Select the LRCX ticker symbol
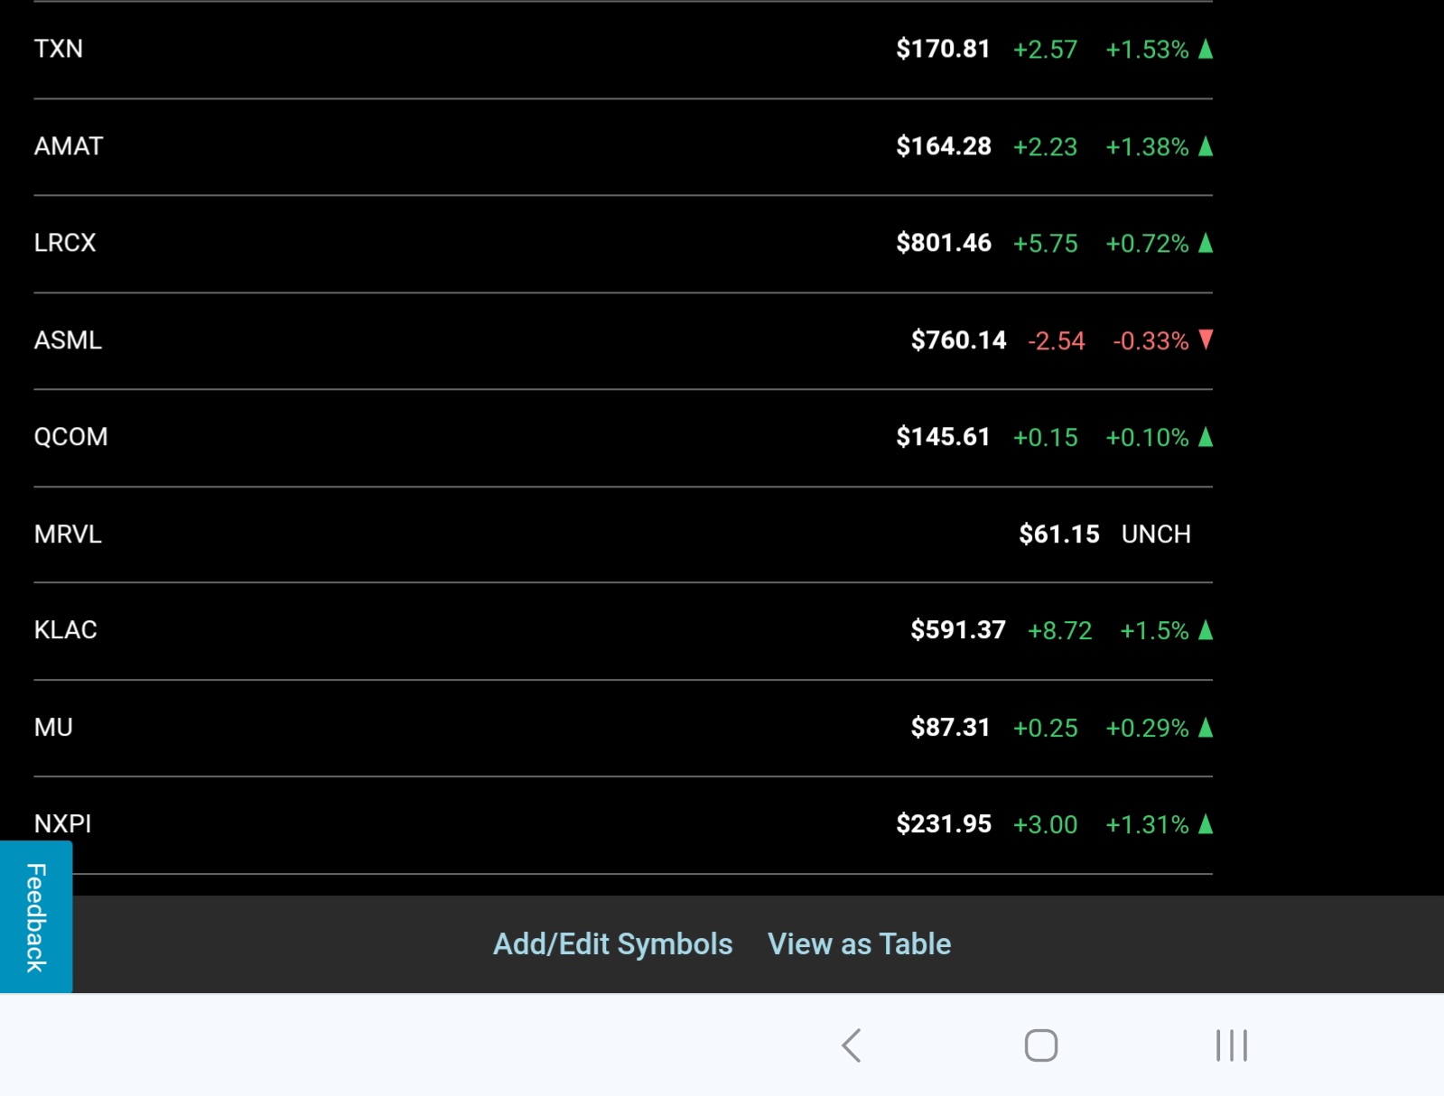This screenshot has height=1096, width=1444. 65,243
